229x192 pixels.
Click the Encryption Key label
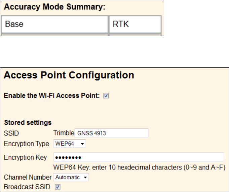(x=25, y=157)
